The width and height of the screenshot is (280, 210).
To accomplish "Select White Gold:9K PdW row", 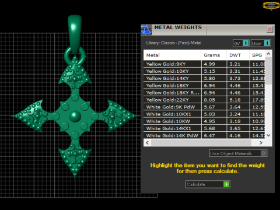I will coord(204,107).
